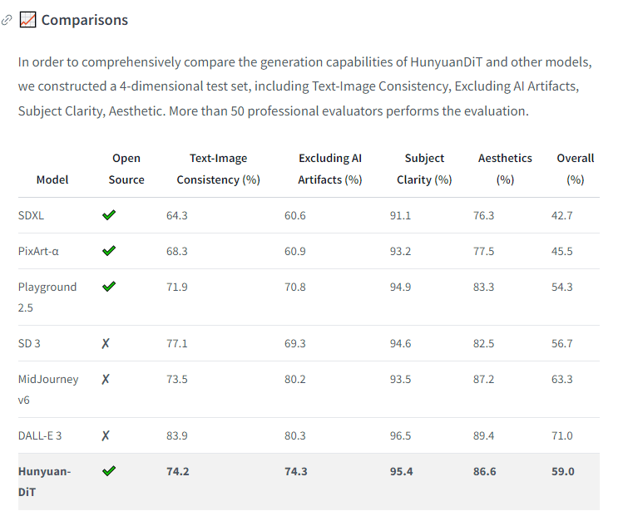The height and width of the screenshot is (516, 623).
Task: Click the SDXL model name cell
Action: click(32, 215)
